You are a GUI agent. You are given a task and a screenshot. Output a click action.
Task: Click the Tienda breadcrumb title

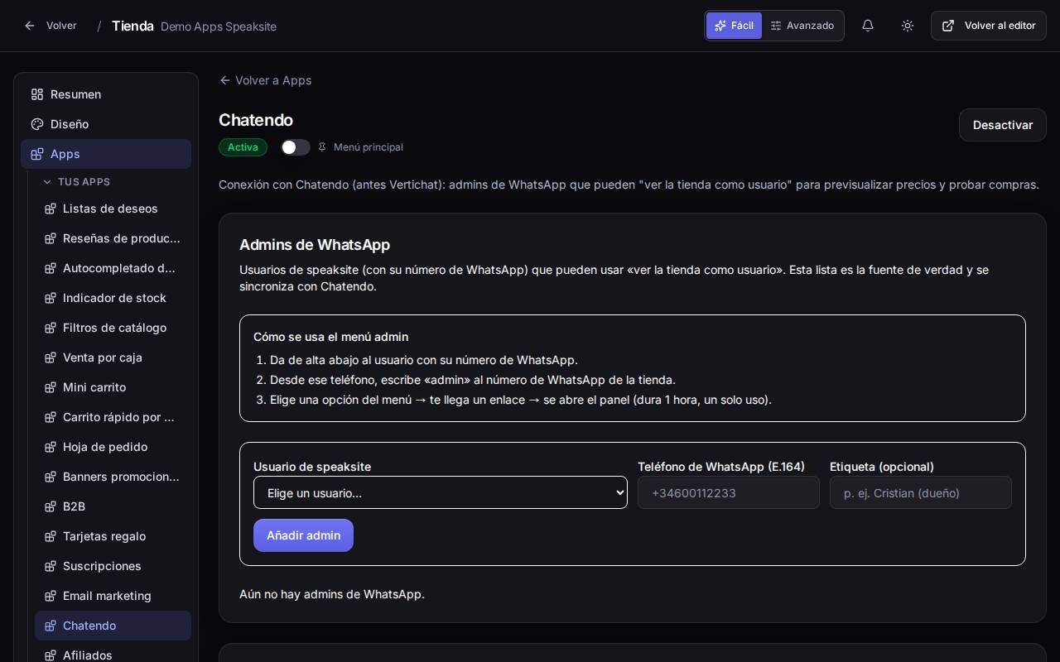click(132, 26)
